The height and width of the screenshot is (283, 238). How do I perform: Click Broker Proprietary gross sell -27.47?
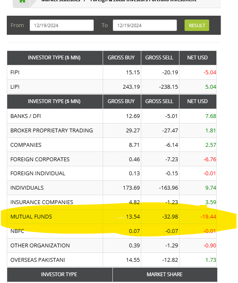(x=170, y=131)
